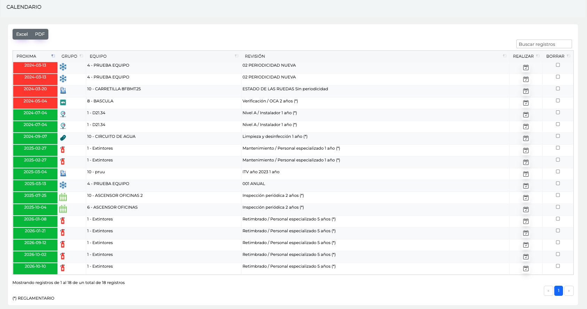Mark borrar checkbox for 2025-10-04 row

point(558,207)
